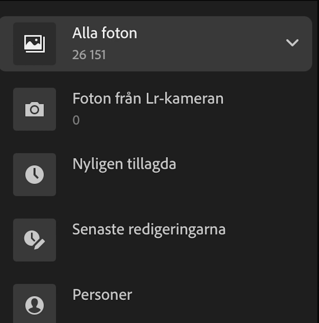
Task: Click highlighted row area between Alla foton and chevron
Action: pos(209,44)
